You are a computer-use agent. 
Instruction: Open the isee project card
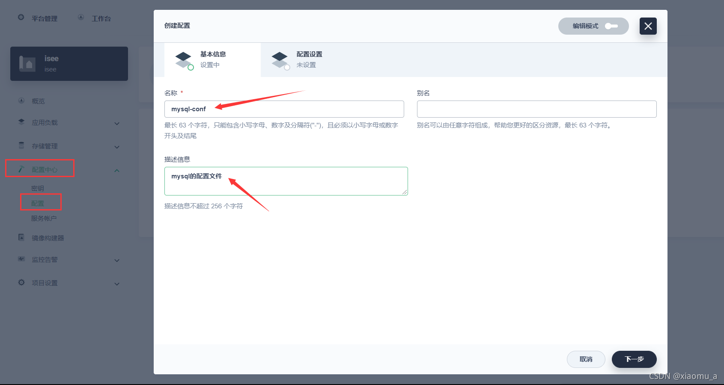(x=69, y=64)
